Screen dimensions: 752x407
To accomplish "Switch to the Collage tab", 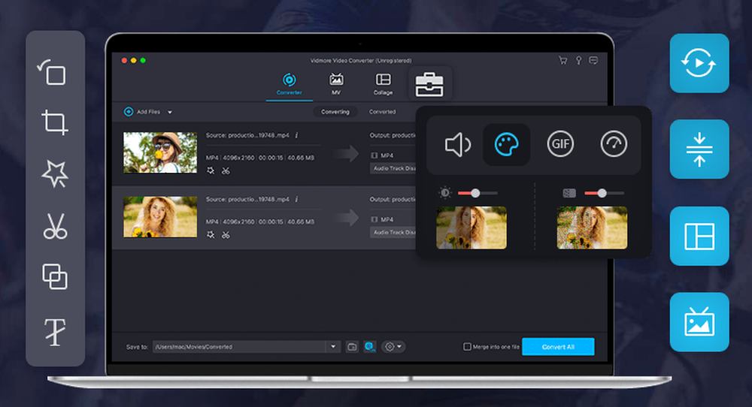I will click(383, 84).
